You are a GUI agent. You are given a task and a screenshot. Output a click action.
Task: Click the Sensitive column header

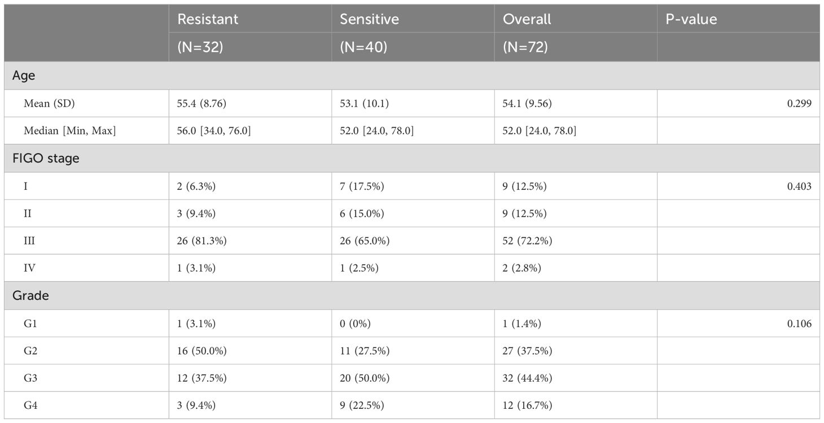point(369,19)
